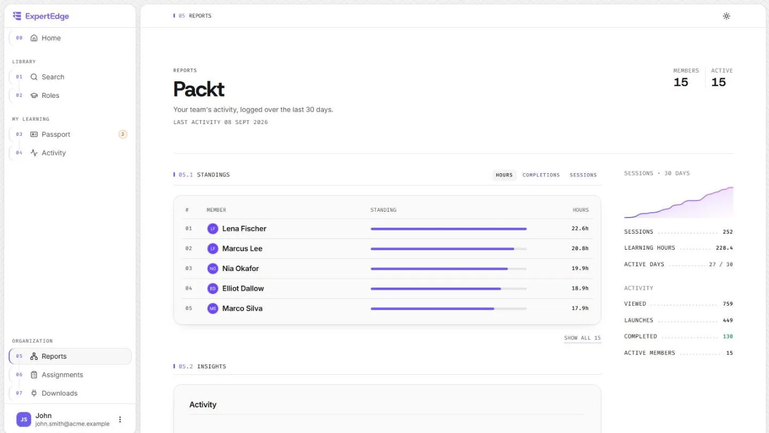Click the Activity heading in the Insights card
Image resolution: width=769 pixels, height=433 pixels.
click(x=203, y=405)
